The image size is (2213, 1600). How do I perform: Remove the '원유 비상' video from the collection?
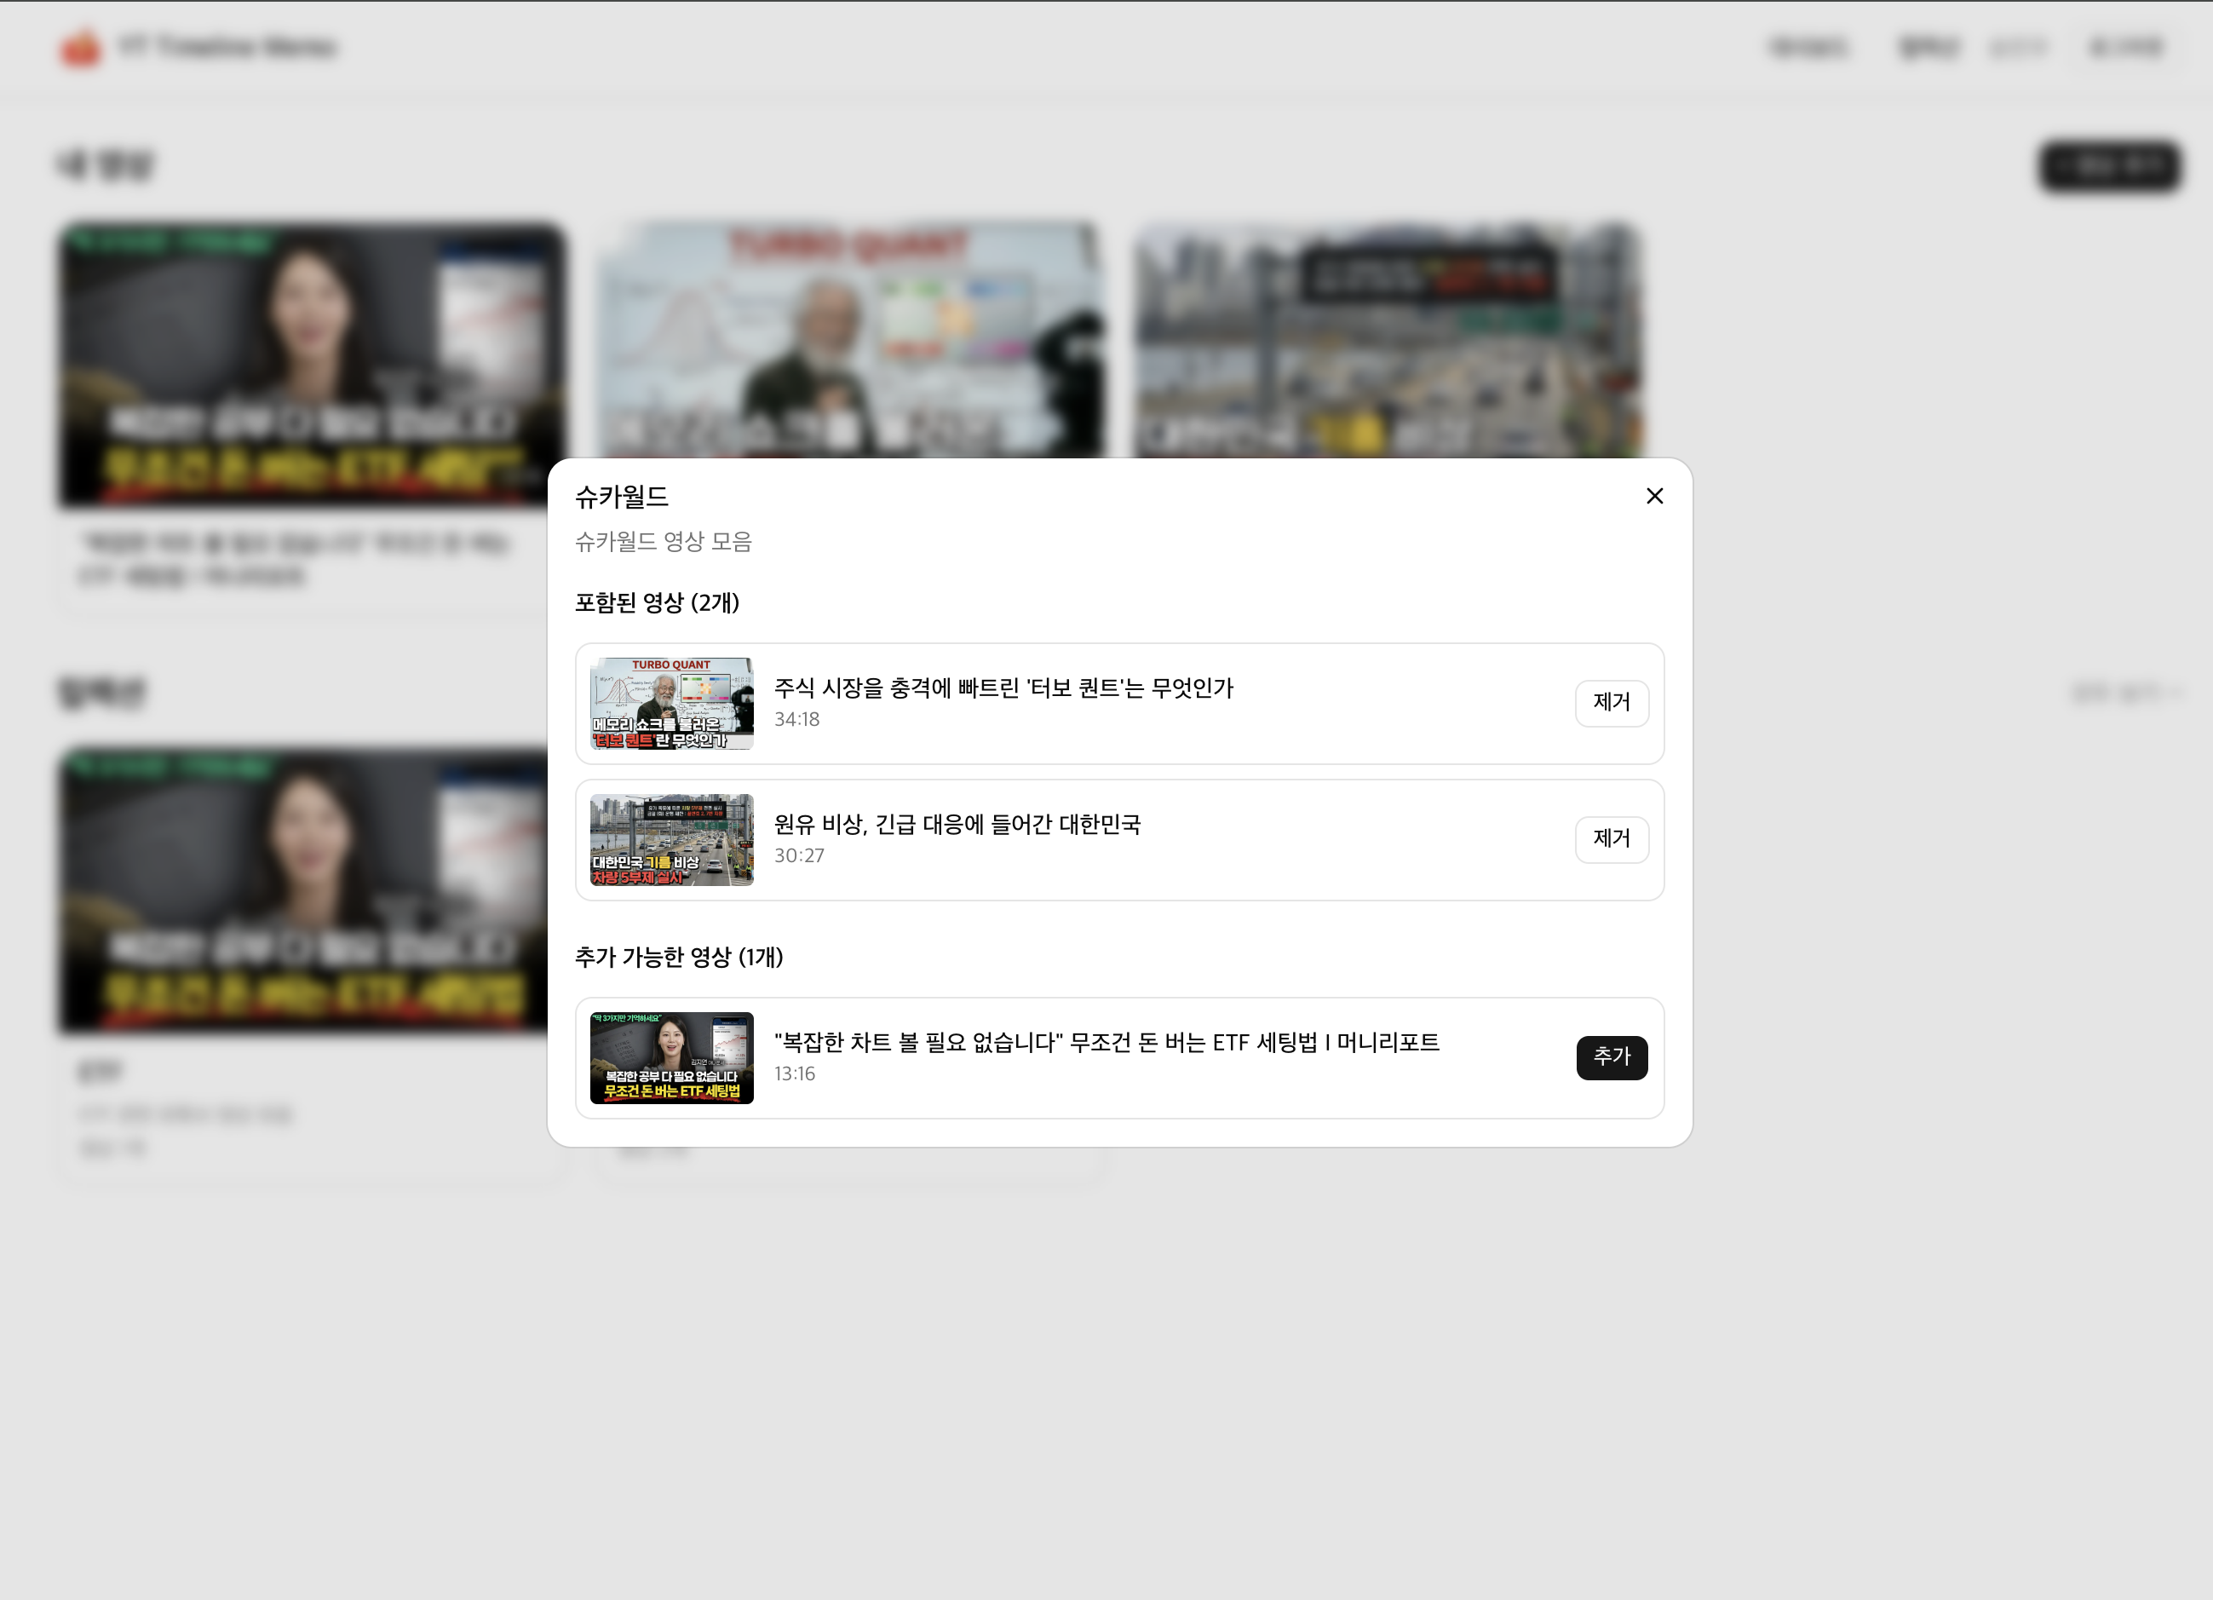1612,838
